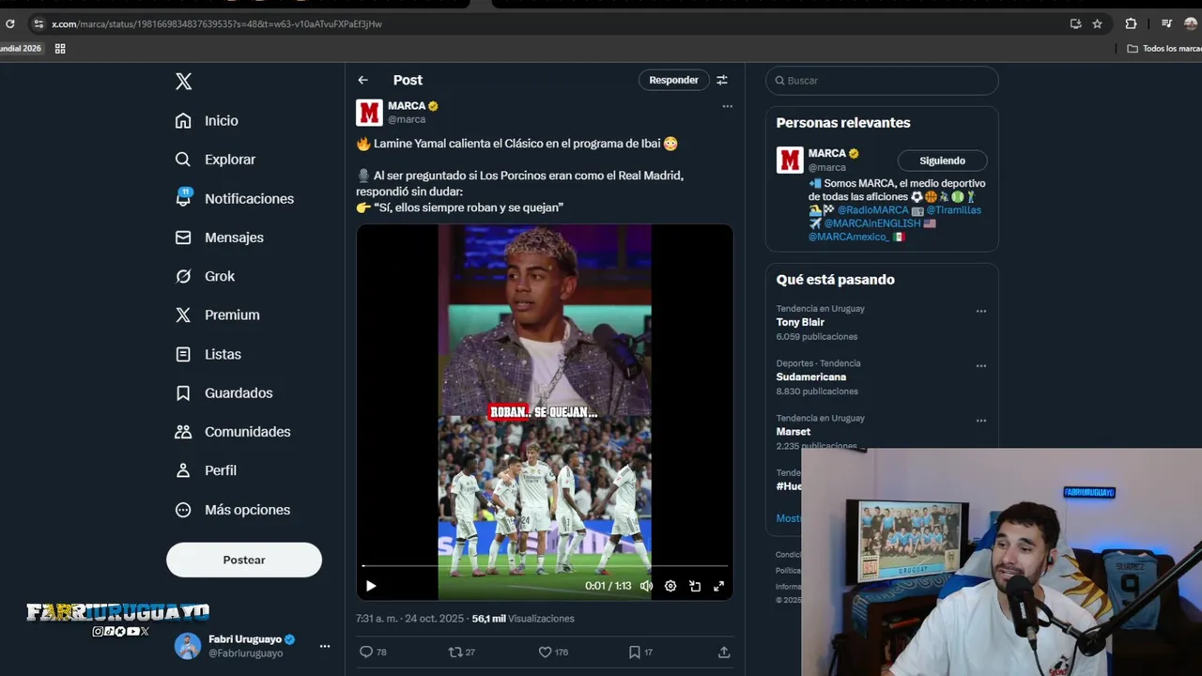
Task: Open Sudamericana trending topic
Action: [811, 376]
